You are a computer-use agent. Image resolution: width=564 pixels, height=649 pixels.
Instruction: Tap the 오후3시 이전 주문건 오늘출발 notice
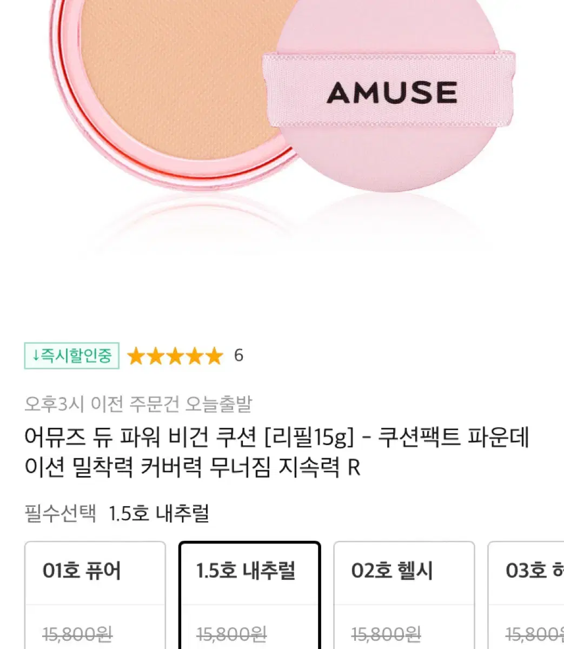coord(138,403)
